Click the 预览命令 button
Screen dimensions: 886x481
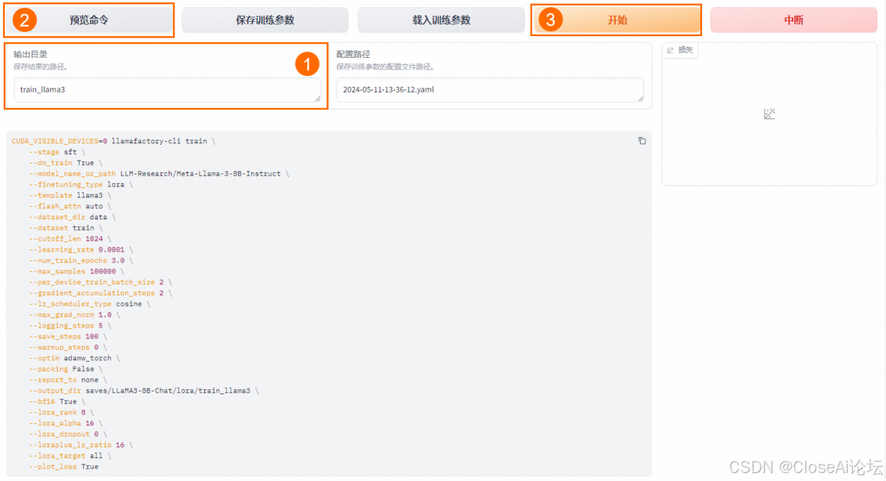click(x=89, y=20)
